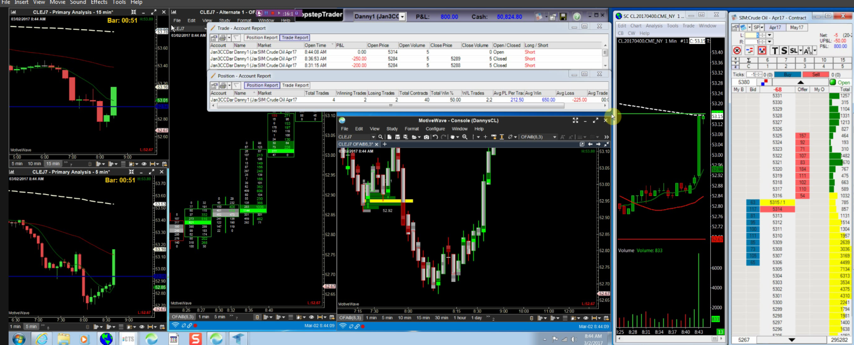Expand the toolbar overflow chevrons in Console
854x345 pixels.
607,137
